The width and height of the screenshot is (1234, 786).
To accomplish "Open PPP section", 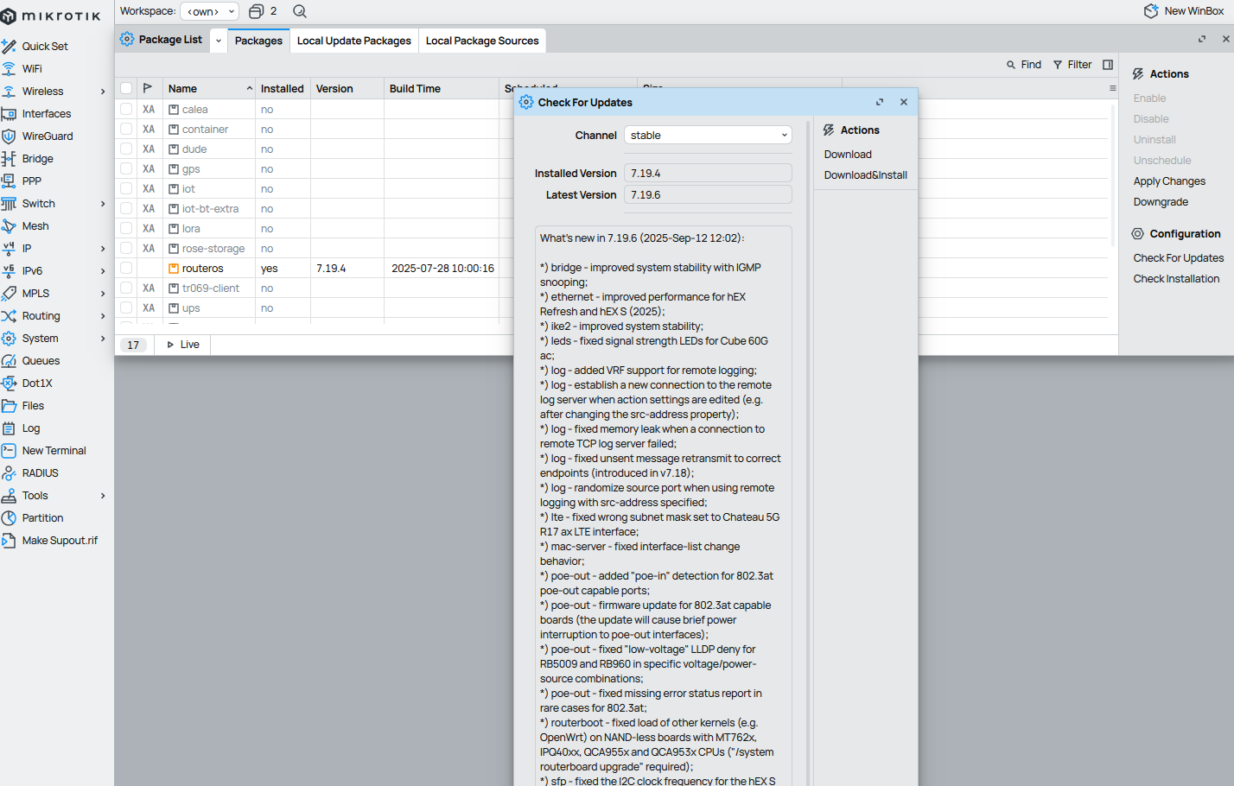I will point(32,181).
